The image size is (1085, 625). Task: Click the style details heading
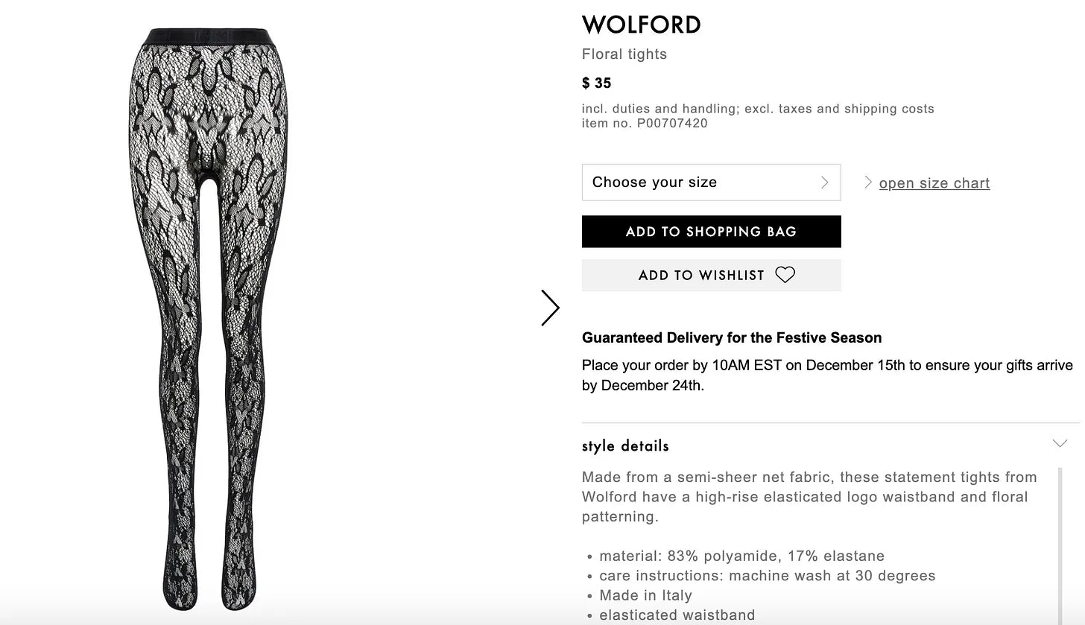pos(625,446)
